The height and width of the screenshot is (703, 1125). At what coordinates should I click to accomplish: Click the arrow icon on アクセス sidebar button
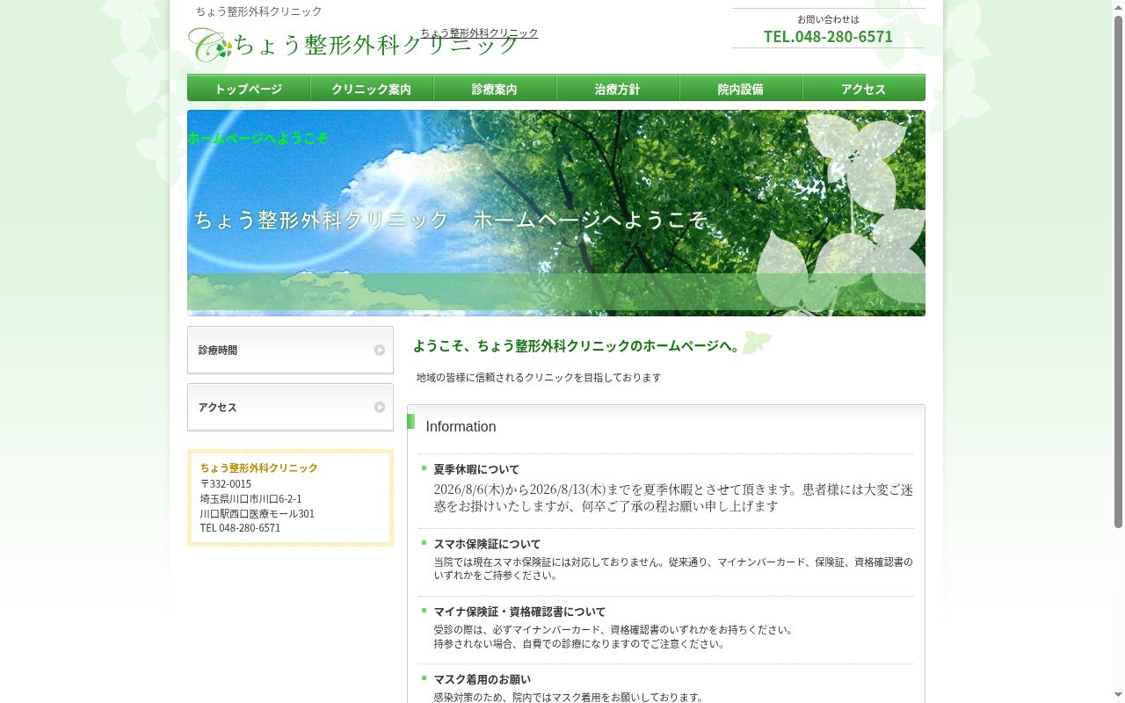[x=380, y=407]
